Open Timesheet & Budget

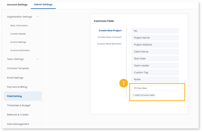point(19,105)
